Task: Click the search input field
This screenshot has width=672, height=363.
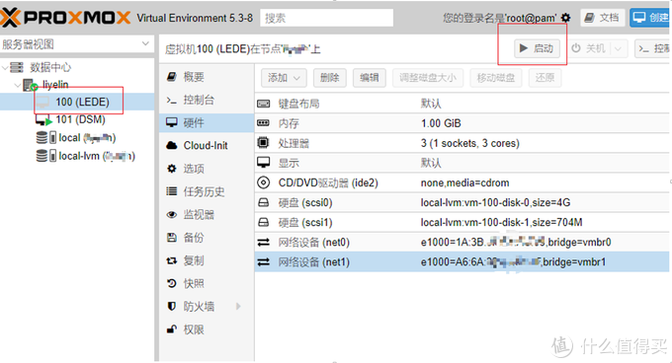Action: pyautogui.click(x=326, y=18)
